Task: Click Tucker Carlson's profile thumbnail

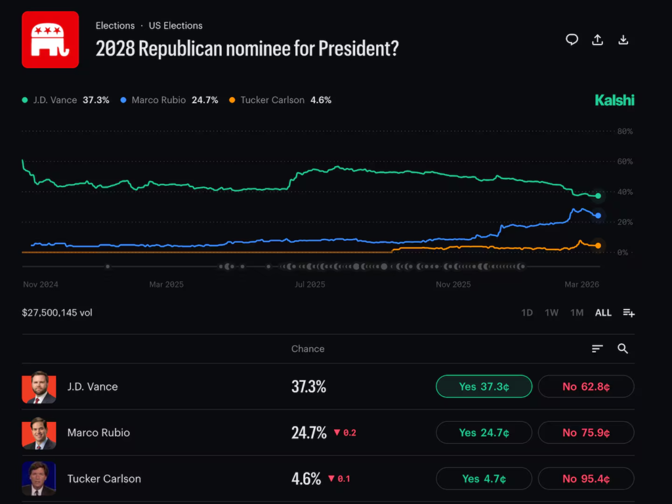Action: tap(39, 478)
